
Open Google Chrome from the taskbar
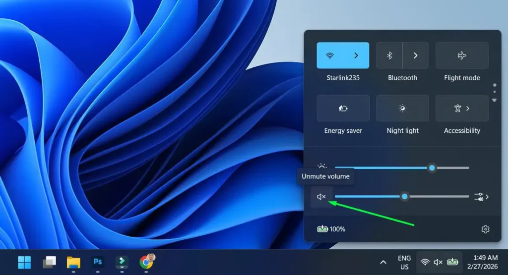pos(147,262)
